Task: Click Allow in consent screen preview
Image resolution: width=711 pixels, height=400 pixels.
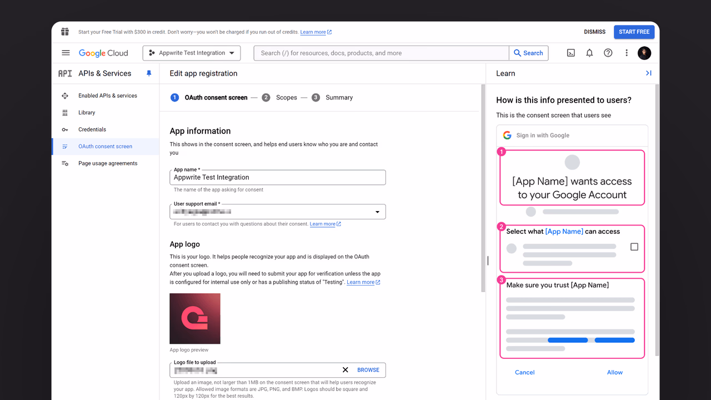Action: coord(614,372)
